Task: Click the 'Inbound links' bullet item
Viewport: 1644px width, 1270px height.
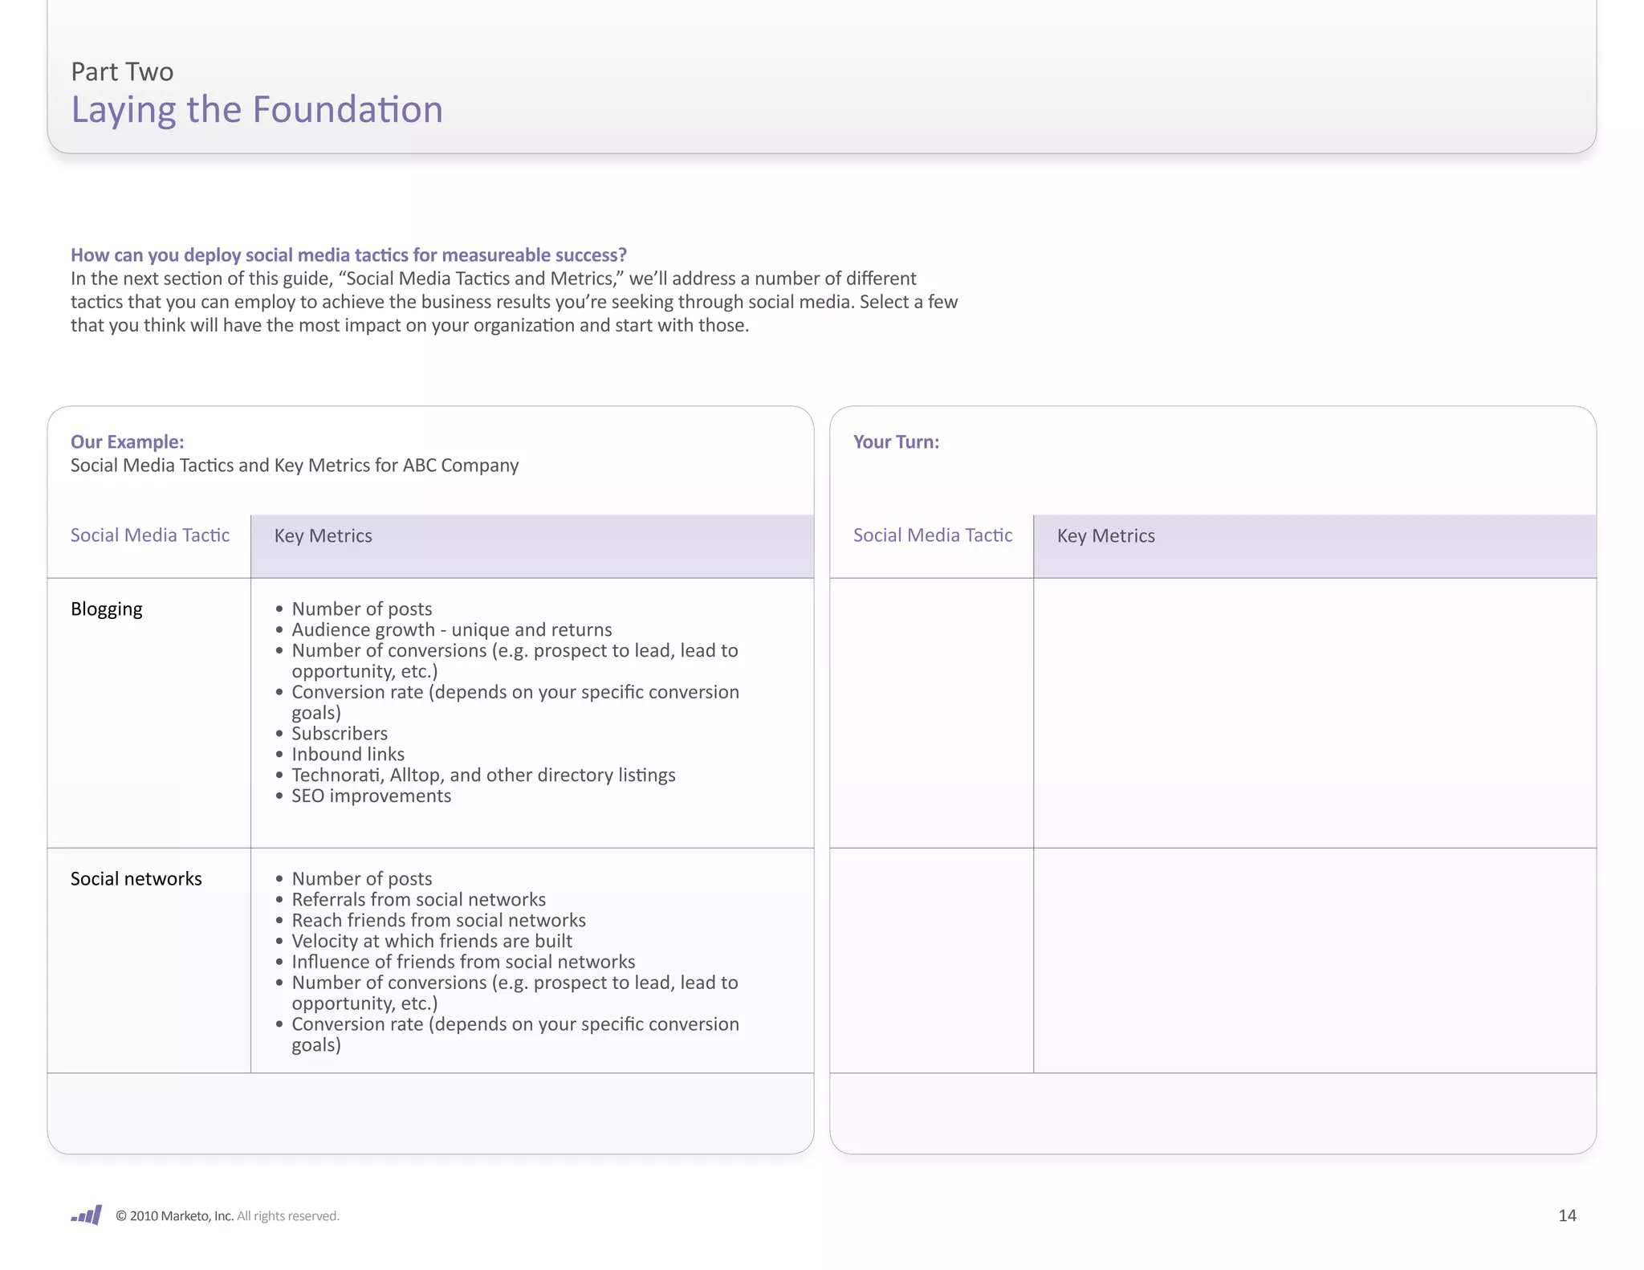Action: coord(348,754)
